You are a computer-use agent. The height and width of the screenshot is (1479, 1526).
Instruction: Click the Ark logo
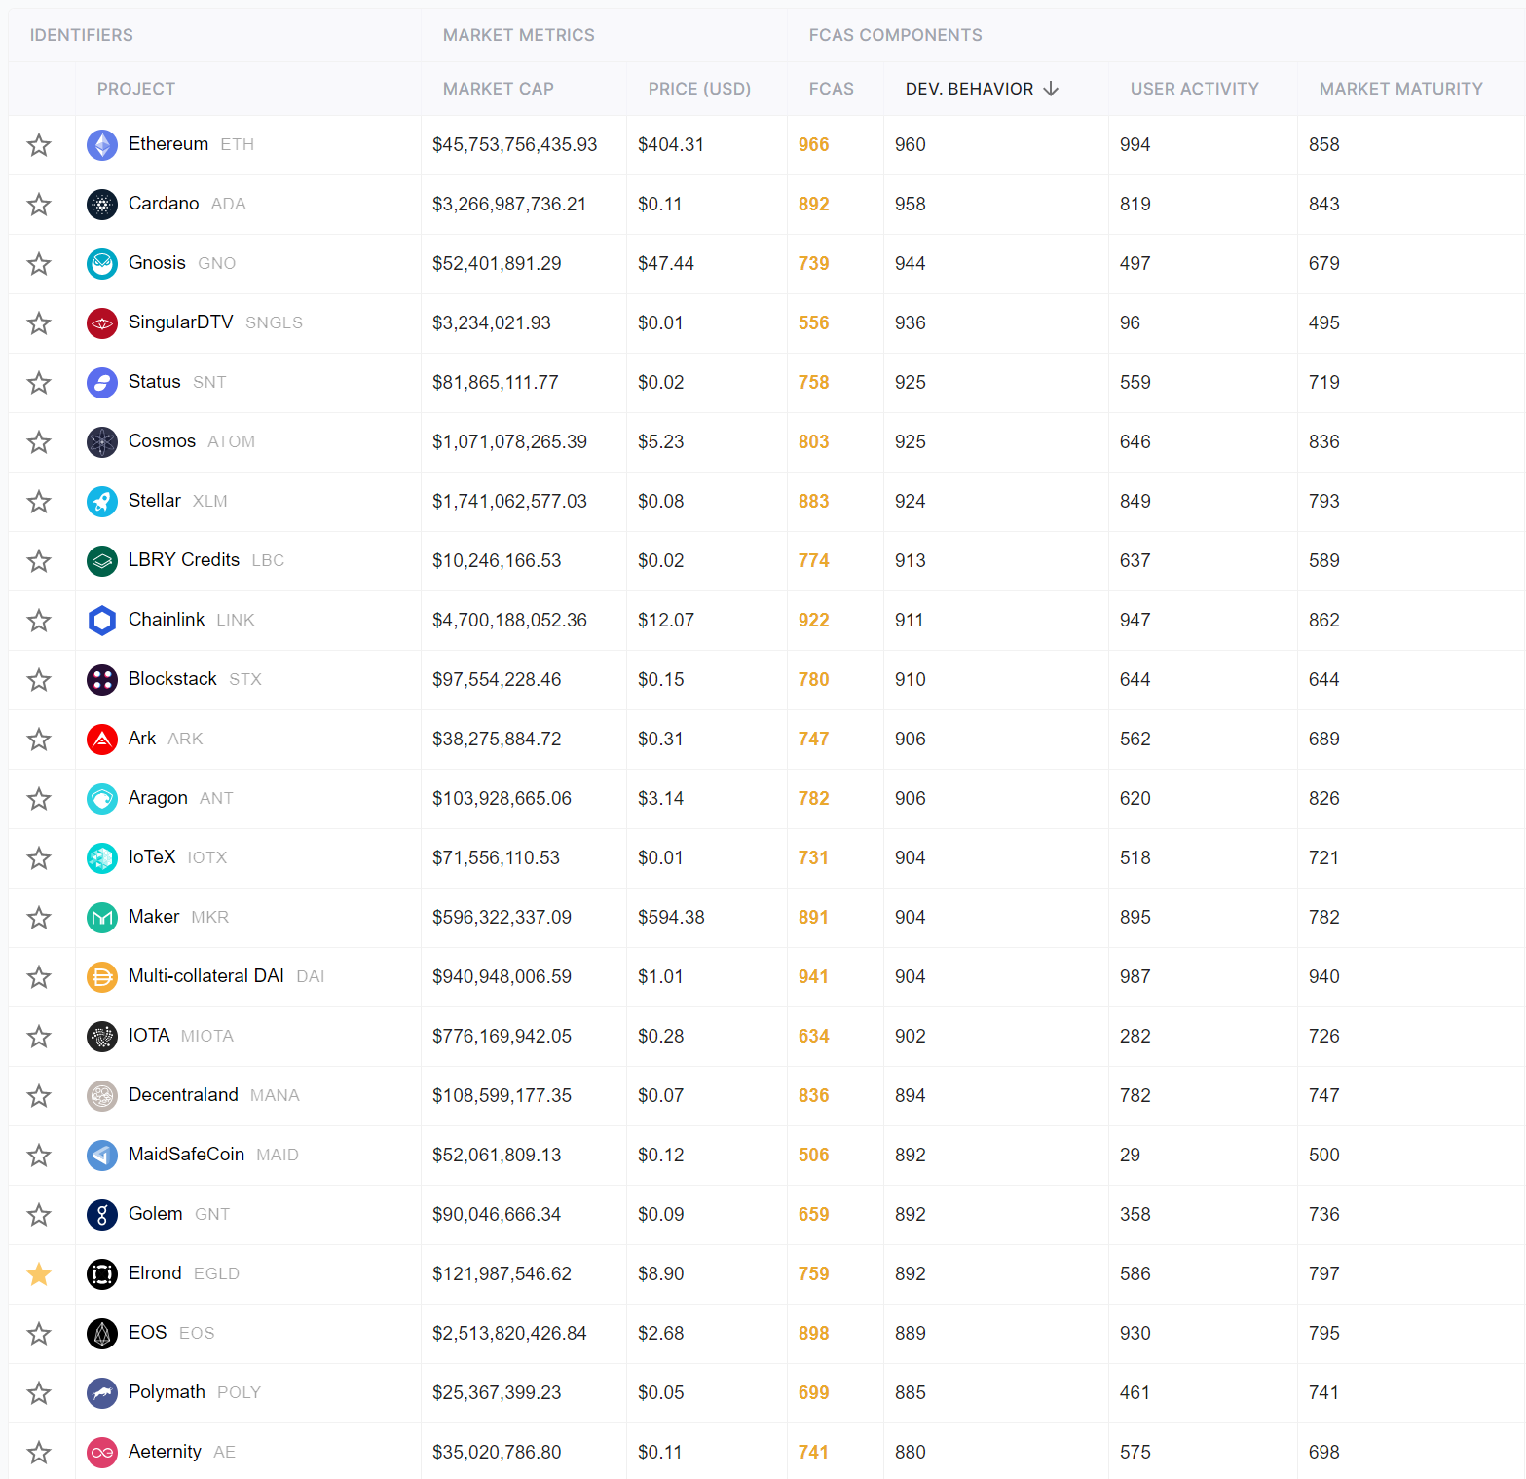(102, 739)
